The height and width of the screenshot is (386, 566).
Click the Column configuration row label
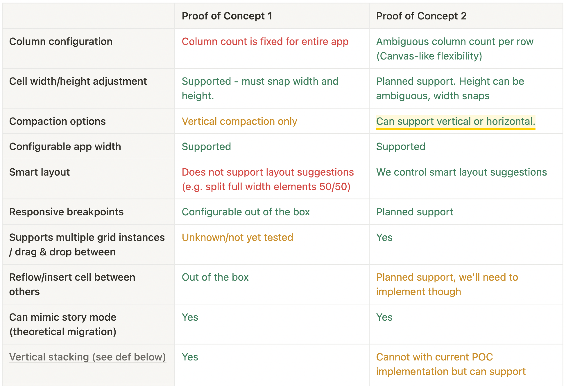pyautogui.click(x=61, y=42)
